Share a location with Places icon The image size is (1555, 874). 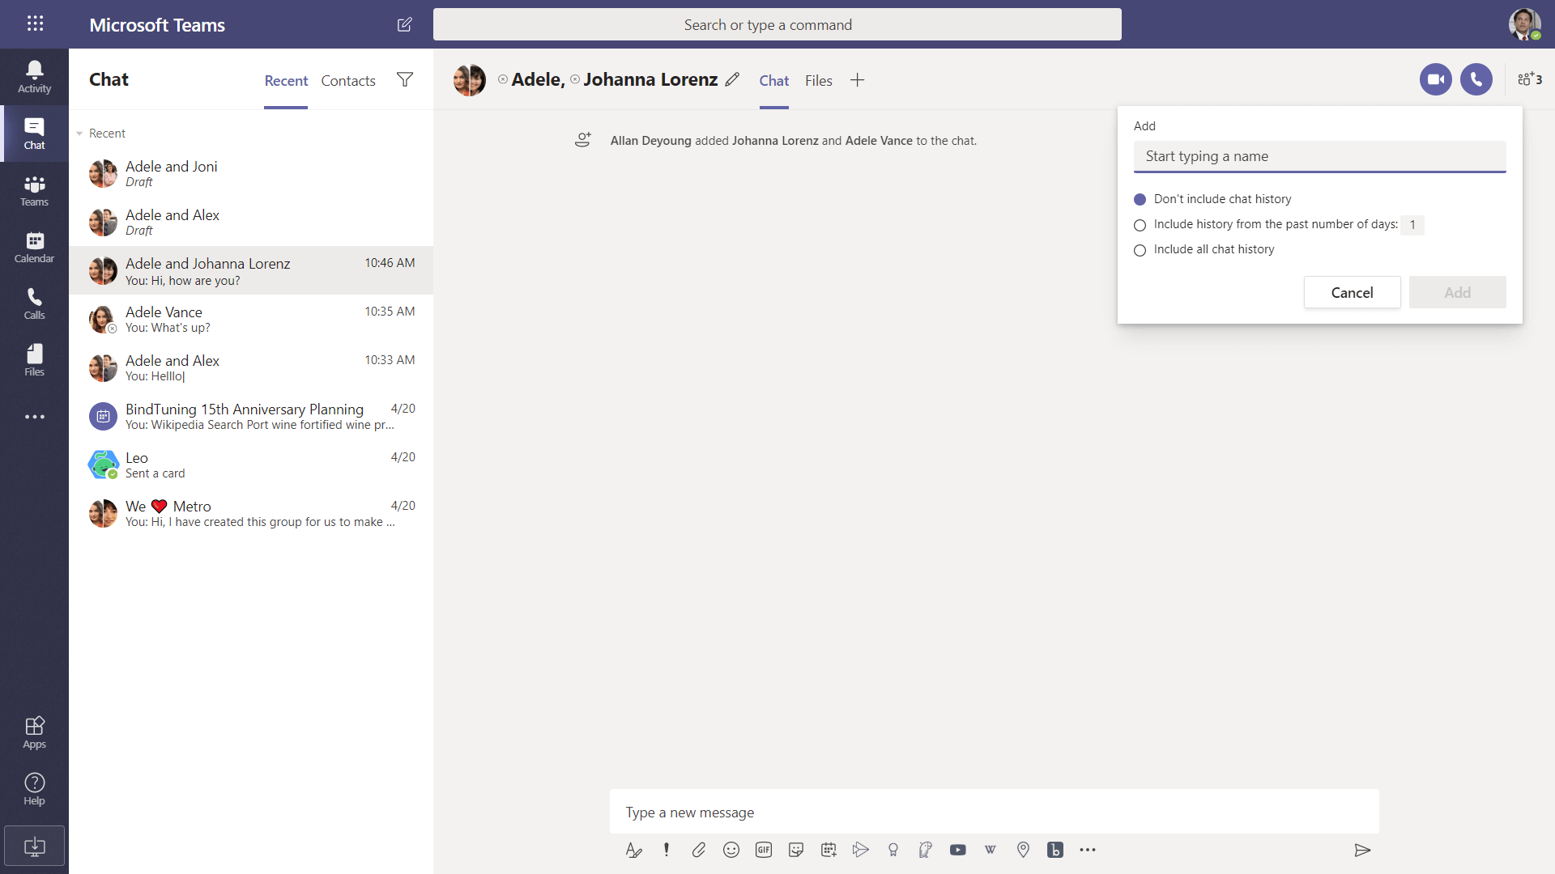click(1023, 850)
